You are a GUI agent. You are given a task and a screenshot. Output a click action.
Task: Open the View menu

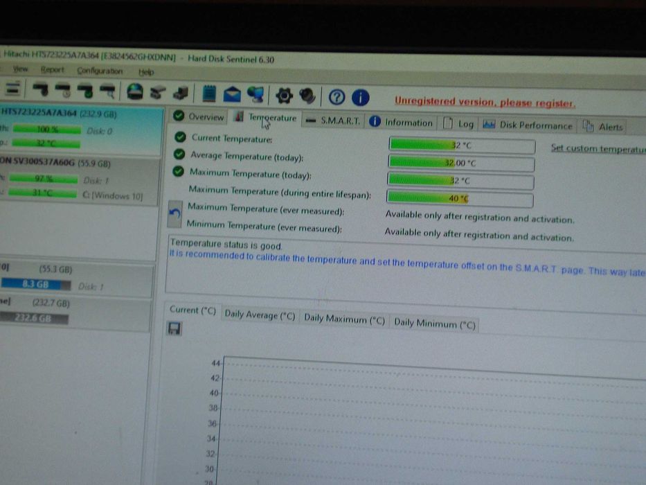point(20,69)
